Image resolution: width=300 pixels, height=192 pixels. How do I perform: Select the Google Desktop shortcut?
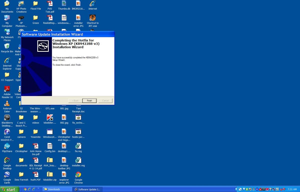7,163
